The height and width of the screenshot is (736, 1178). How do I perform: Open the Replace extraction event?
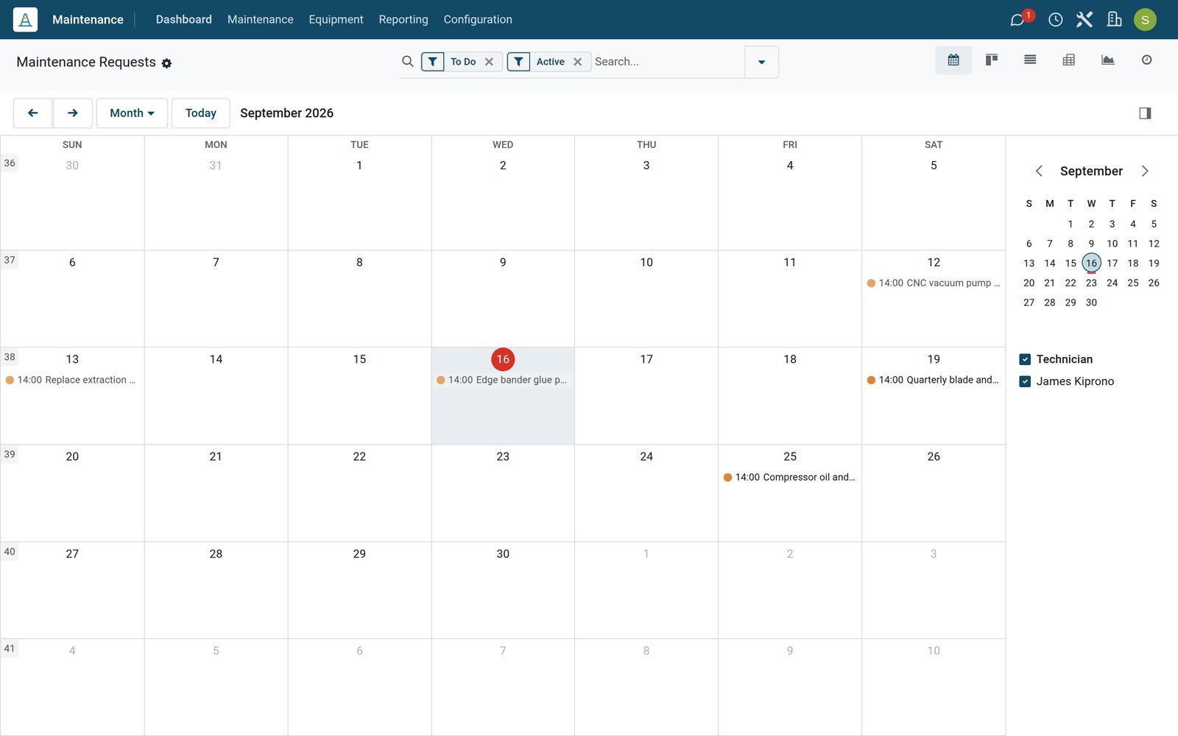point(71,381)
